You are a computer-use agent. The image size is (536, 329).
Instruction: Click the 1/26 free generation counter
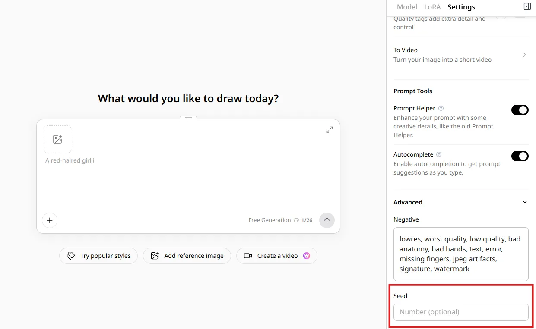point(303,220)
